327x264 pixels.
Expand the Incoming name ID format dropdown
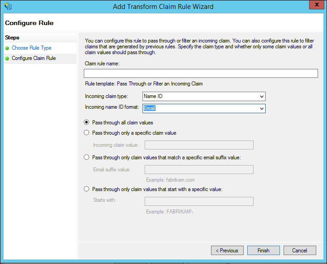coord(204,109)
